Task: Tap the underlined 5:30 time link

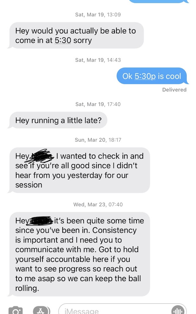Action: coord(63,40)
